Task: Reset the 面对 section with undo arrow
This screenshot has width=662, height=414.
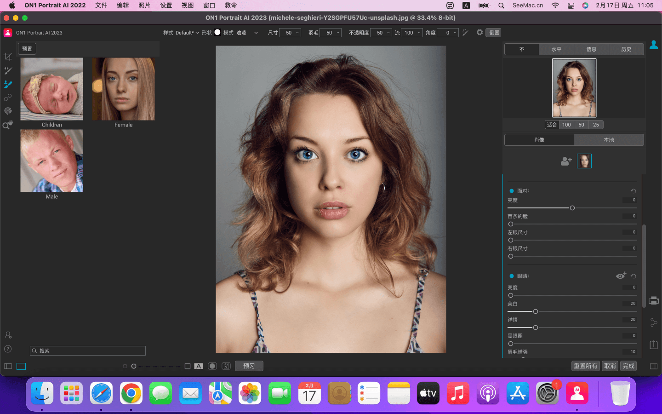Action: 633,191
